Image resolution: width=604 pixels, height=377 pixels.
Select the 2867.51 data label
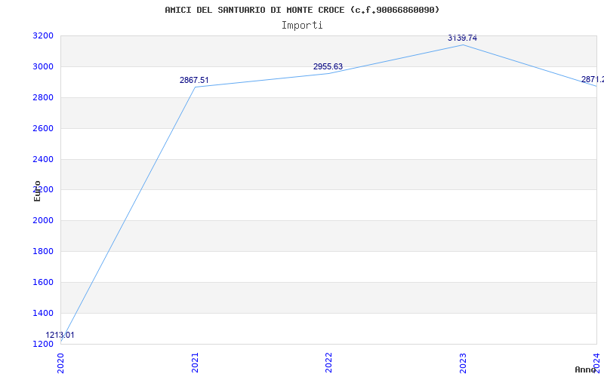[x=194, y=80]
